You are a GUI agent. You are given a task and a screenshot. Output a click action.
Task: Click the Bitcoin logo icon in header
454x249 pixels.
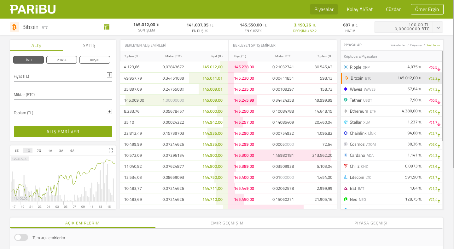[x=15, y=27]
